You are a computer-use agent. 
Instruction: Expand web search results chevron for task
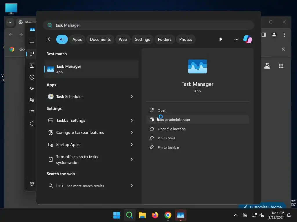(x=132, y=186)
